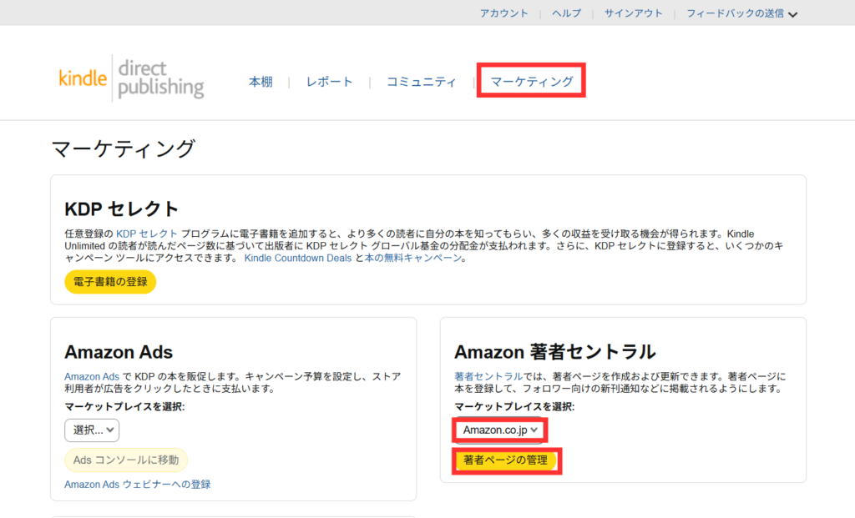Click the 本の無料キャンペーン link
This screenshot has height=518, width=855.
coord(413,259)
